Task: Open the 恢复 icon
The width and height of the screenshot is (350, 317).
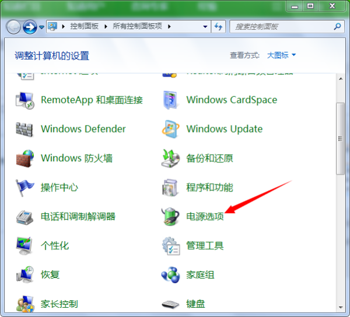Action: click(x=24, y=274)
